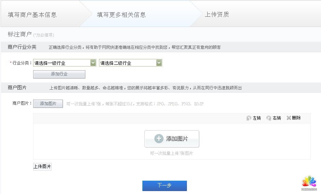Go to step 填写商户基本信息
321x194 pixels.
coord(32,15)
